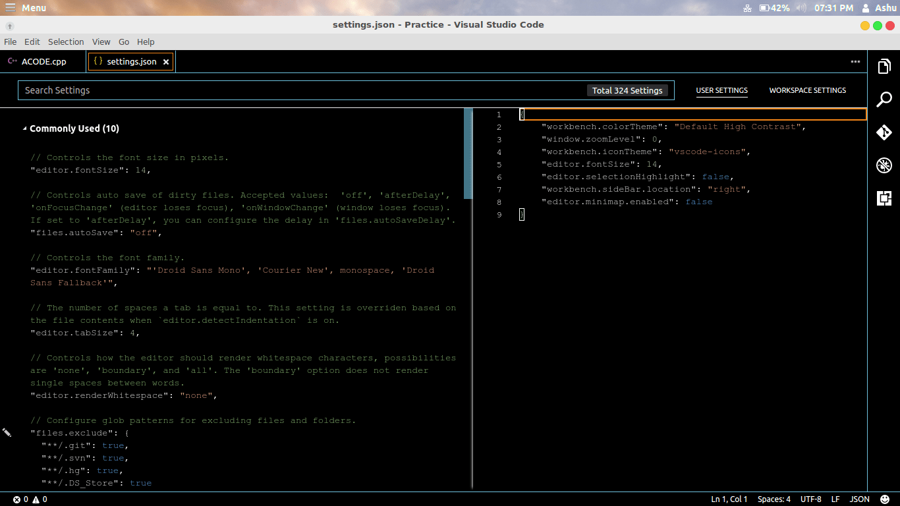Focus the Search Settings input field

tap(346, 90)
